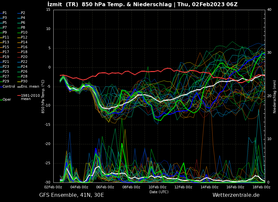
Task: Select legend label "P29"
Action: coord(6,81)
